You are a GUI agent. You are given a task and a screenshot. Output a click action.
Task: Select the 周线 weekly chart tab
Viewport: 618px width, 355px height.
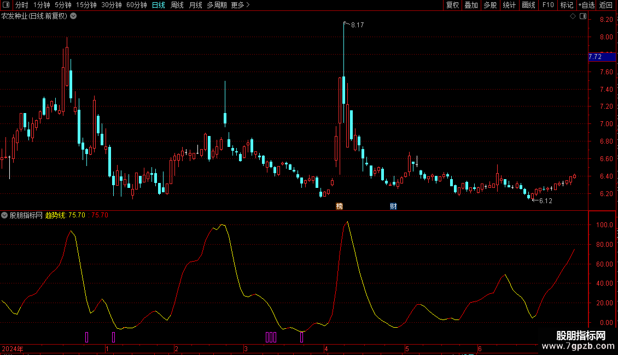pyautogui.click(x=177, y=5)
